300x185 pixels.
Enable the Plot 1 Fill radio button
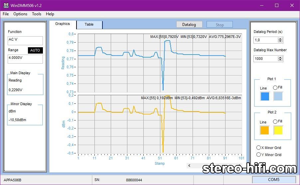(x=275, y=88)
